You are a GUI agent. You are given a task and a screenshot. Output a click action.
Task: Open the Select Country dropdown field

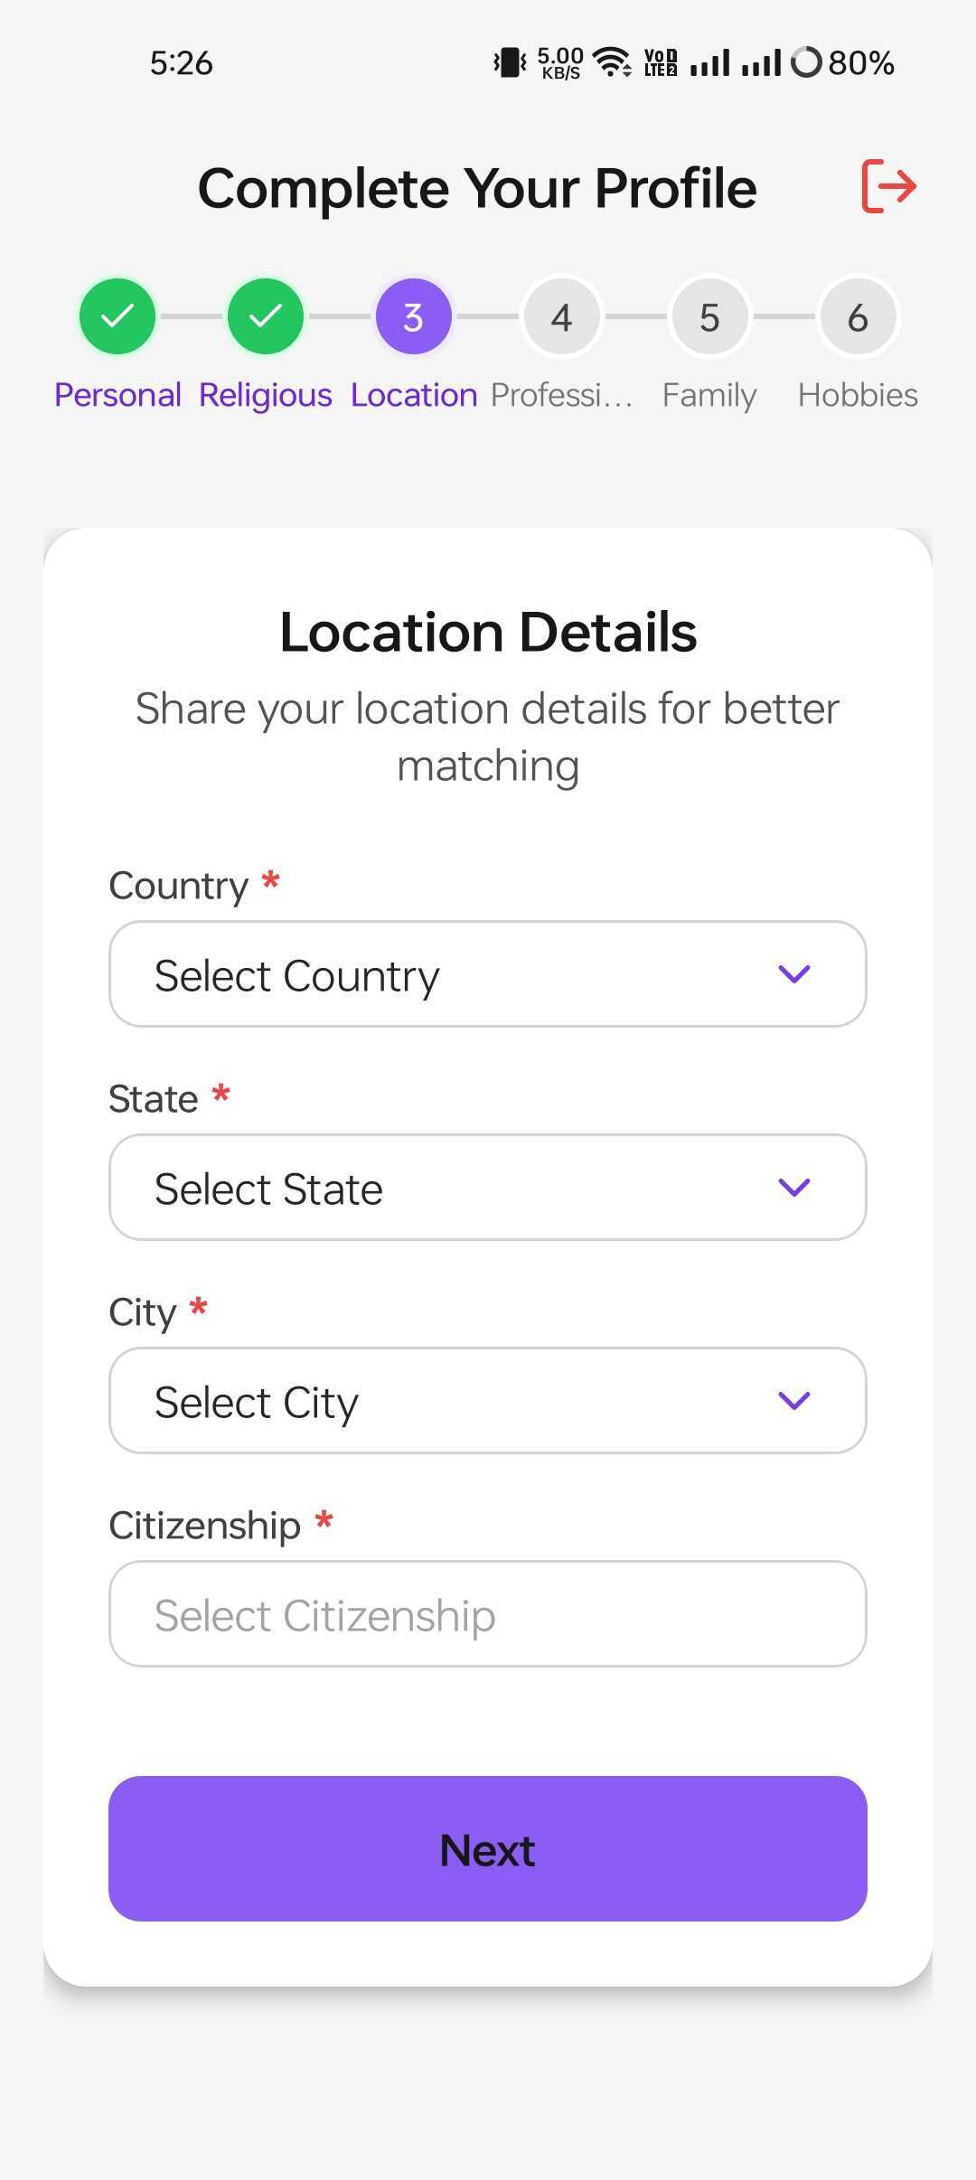(x=452, y=974)
